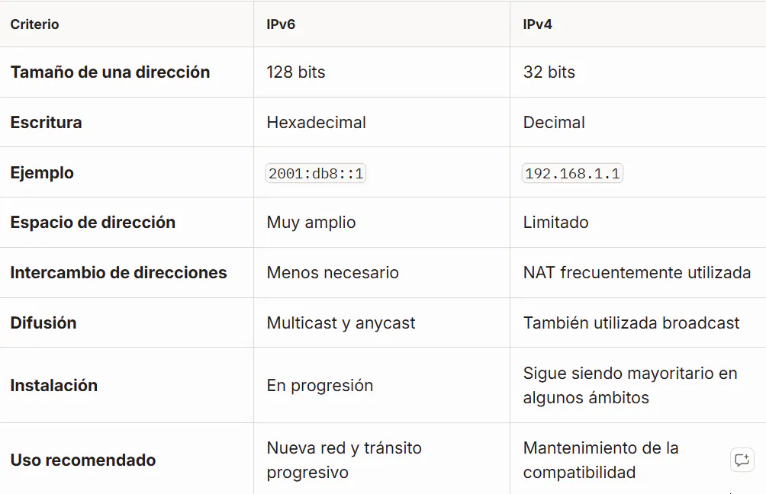
Task: Click the Nueva red y tránsito progresivo cell
Action: (344, 460)
